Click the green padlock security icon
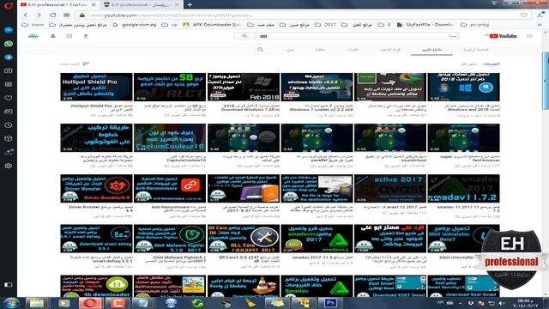The width and height of the screenshot is (549, 309). point(82,15)
